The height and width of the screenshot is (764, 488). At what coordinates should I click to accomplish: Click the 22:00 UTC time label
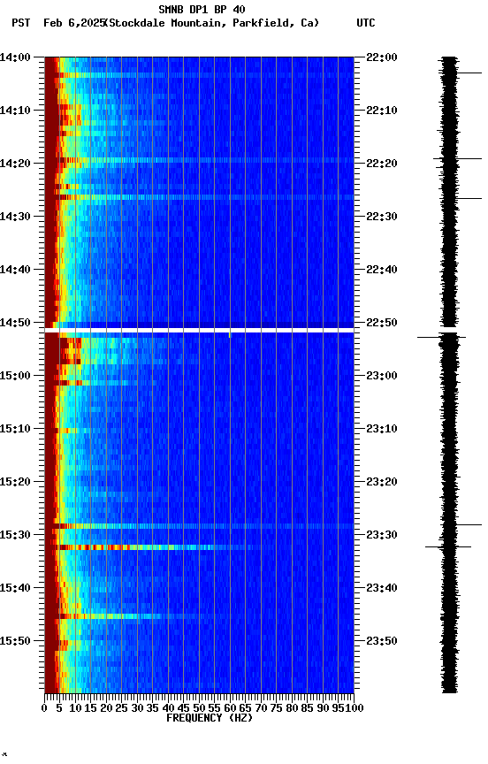click(x=382, y=57)
